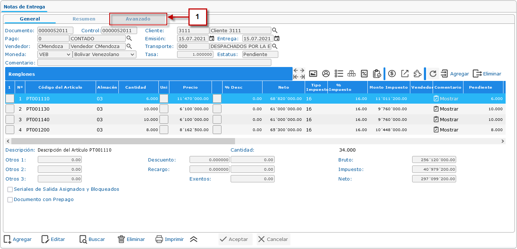Enable Seriales de Salida Asignados y Bloqueados
Screen dimensions: 517x249
[x=10, y=190]
